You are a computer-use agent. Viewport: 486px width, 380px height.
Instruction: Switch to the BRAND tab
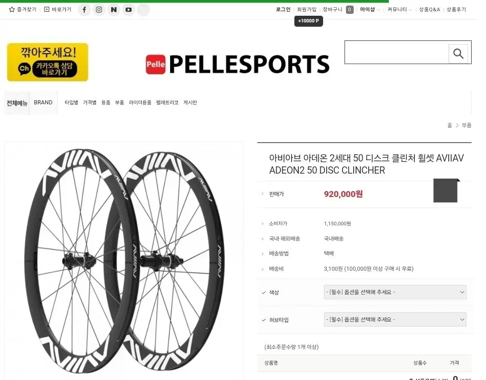tap(43, 102)
